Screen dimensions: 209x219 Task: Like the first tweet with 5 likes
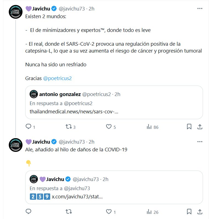(109, 127)
